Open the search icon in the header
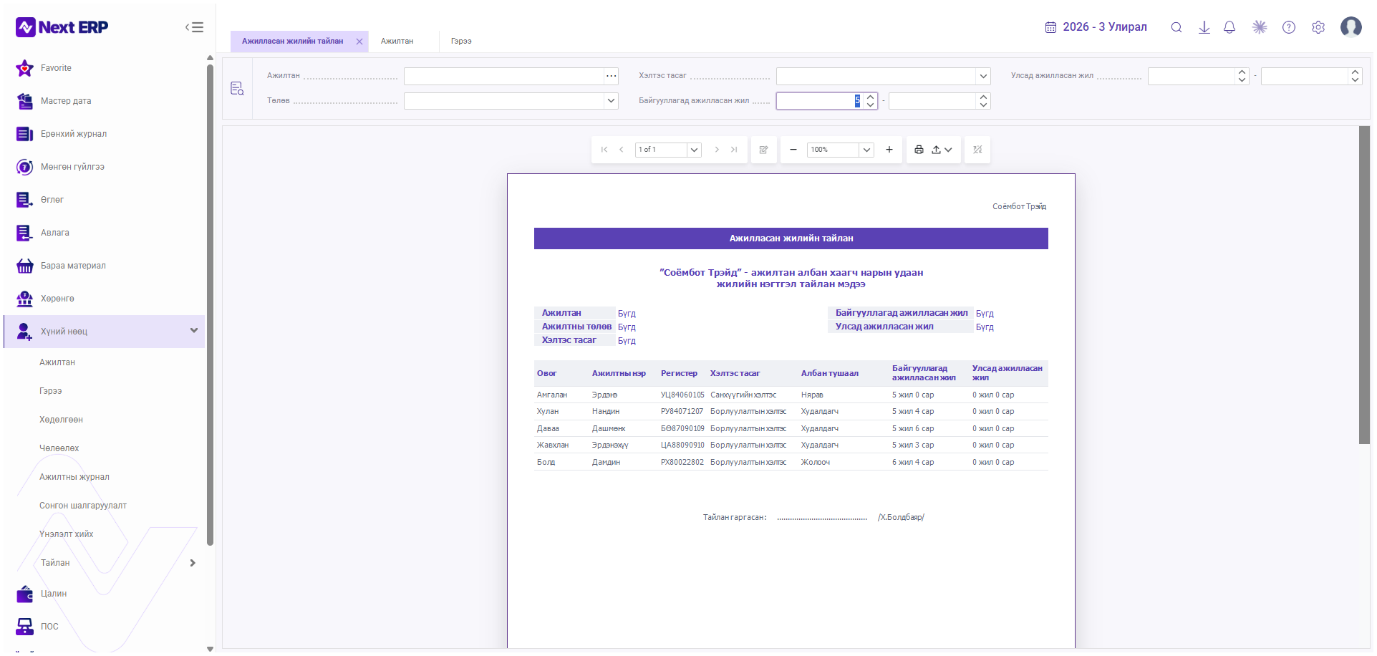 point(1176,27)
